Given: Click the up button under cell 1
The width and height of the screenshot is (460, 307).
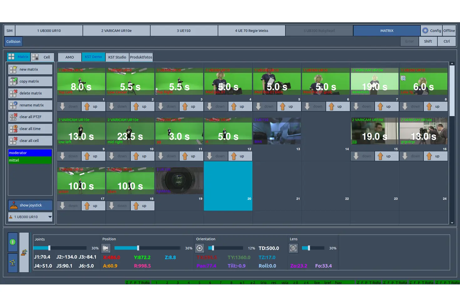Looking at the screenshot, I should pos(93,107).
